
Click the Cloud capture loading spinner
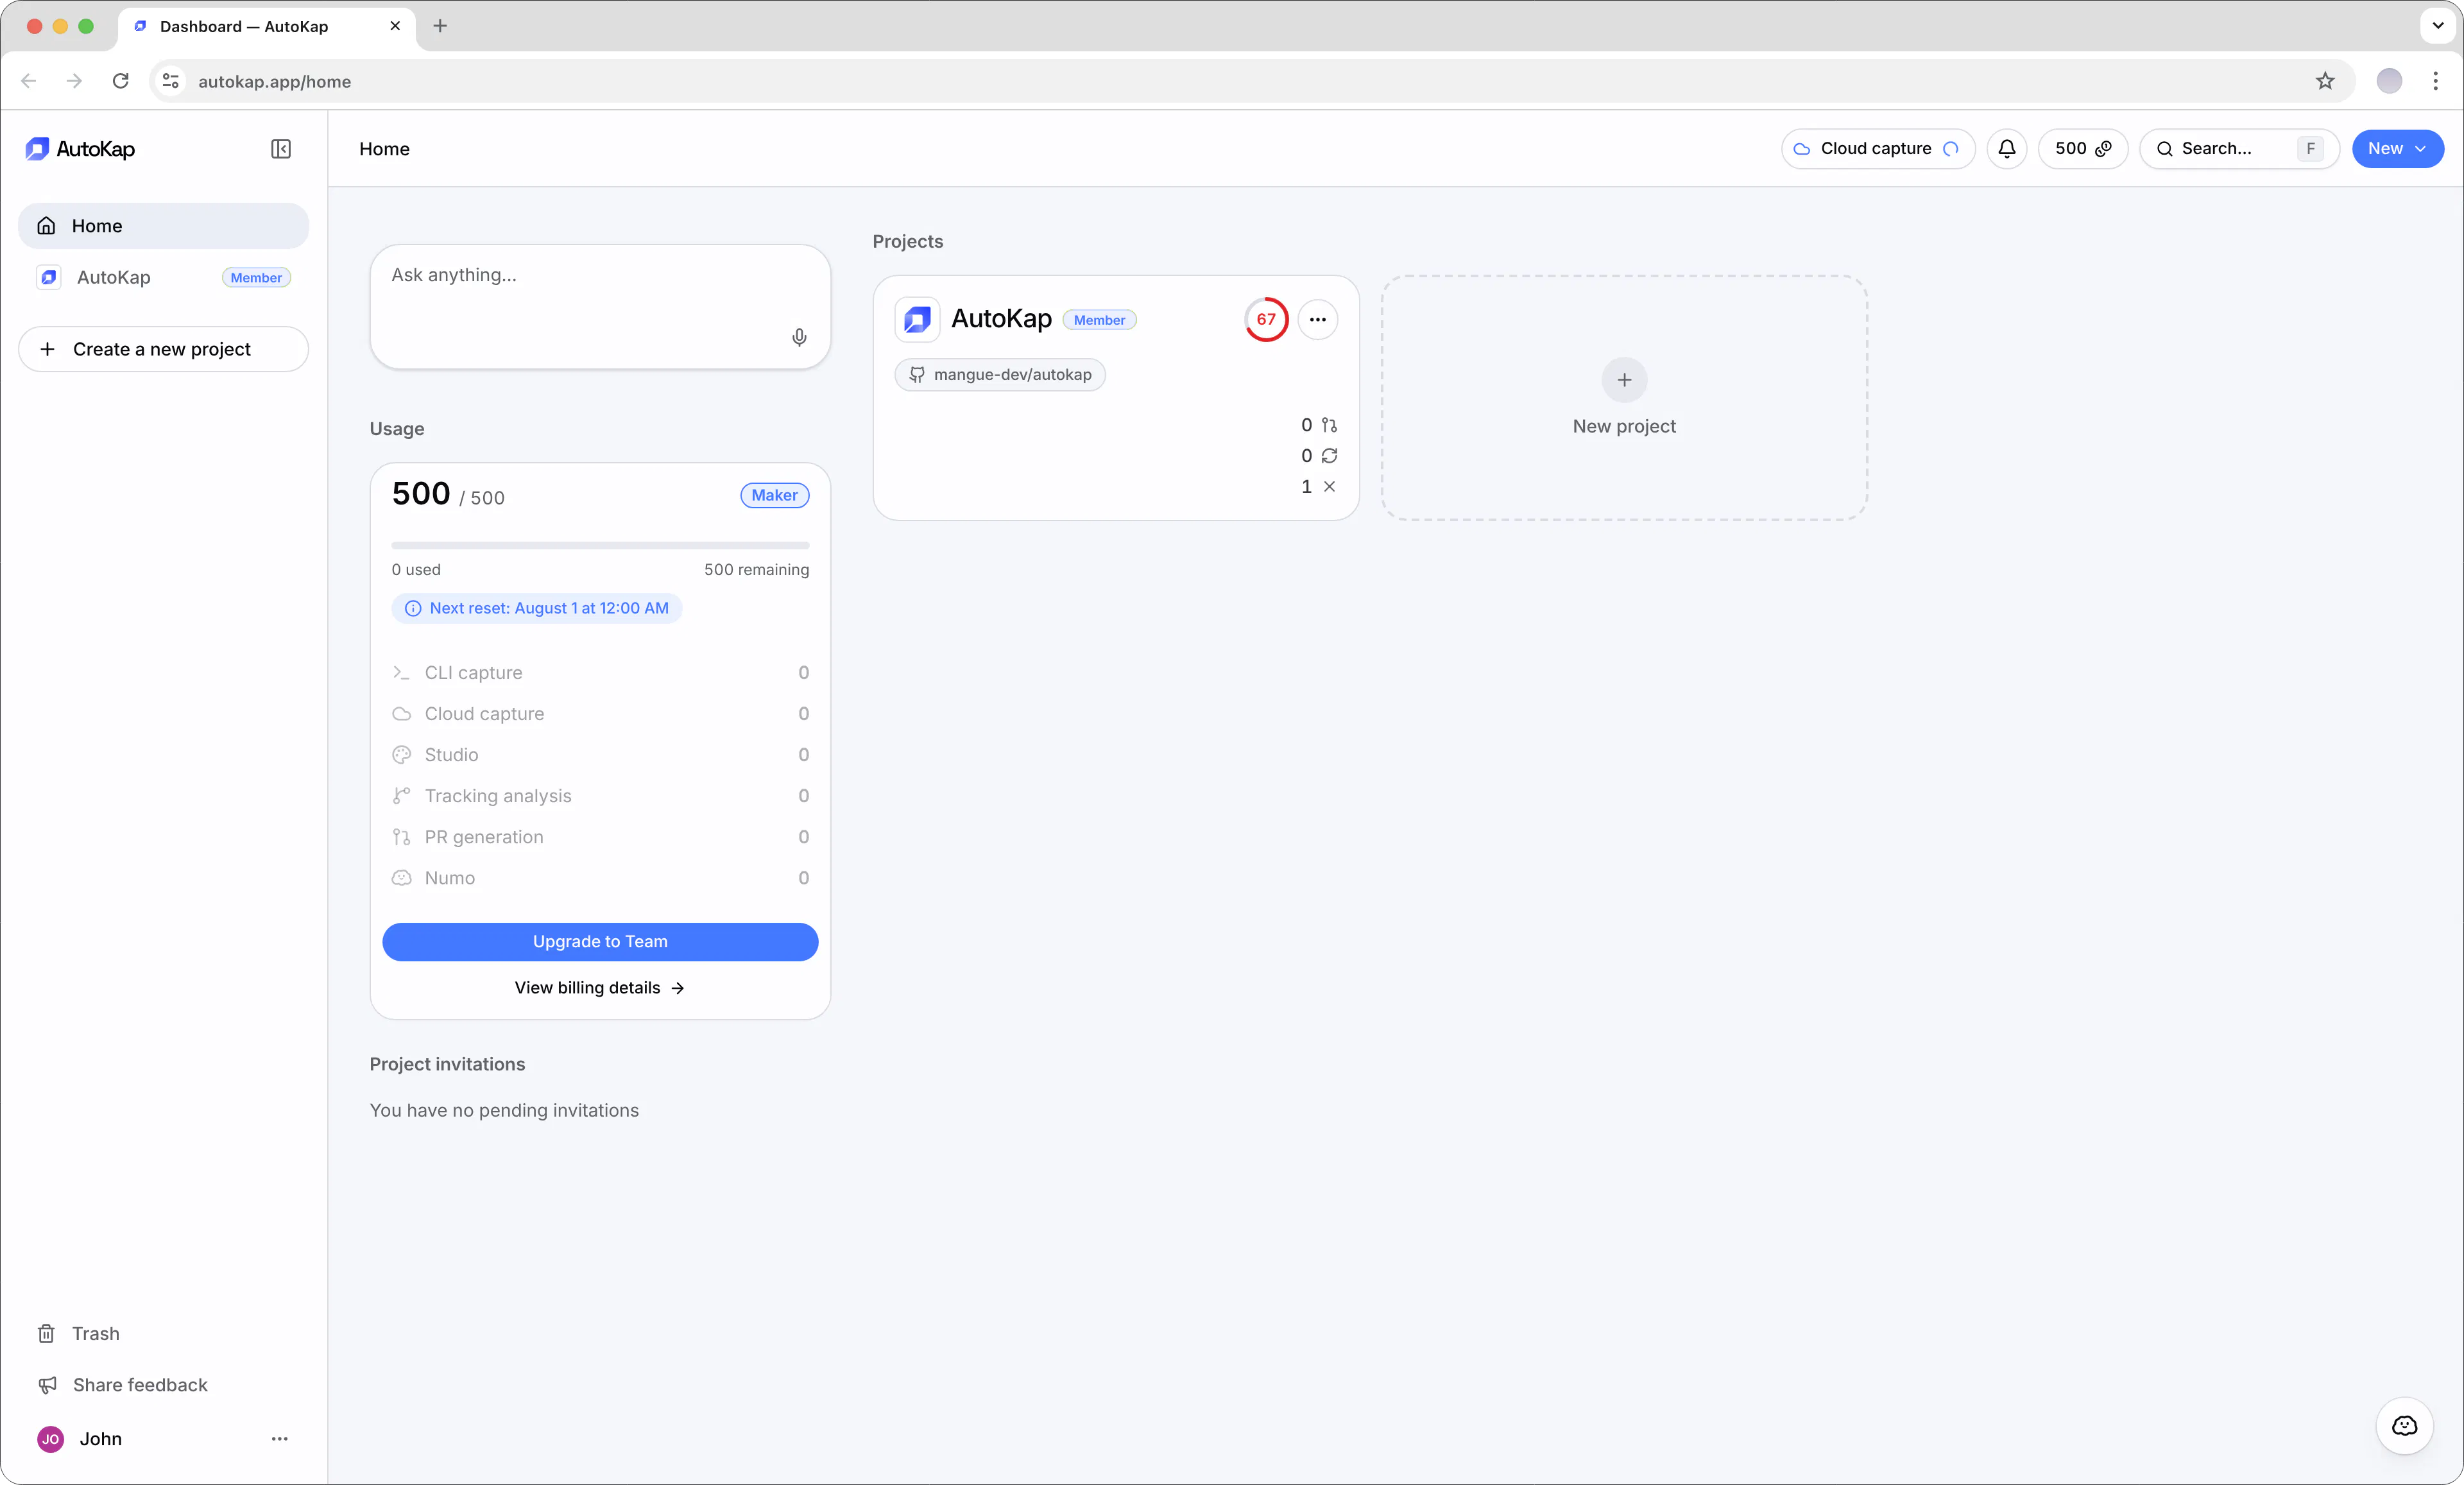(1950, 149)
